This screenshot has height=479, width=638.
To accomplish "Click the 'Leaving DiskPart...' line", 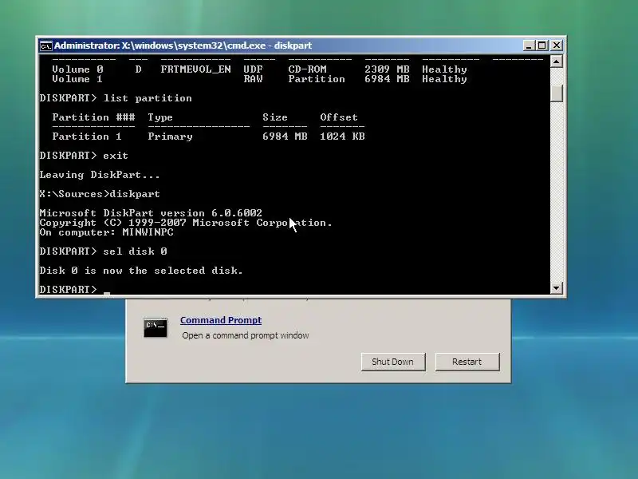I will (x=100, y=175).
